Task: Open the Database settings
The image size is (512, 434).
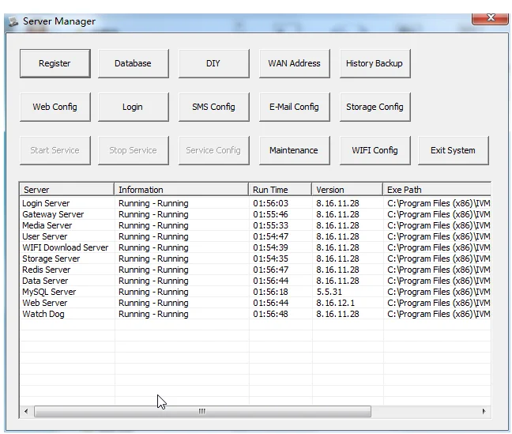Action: [134, 63]
